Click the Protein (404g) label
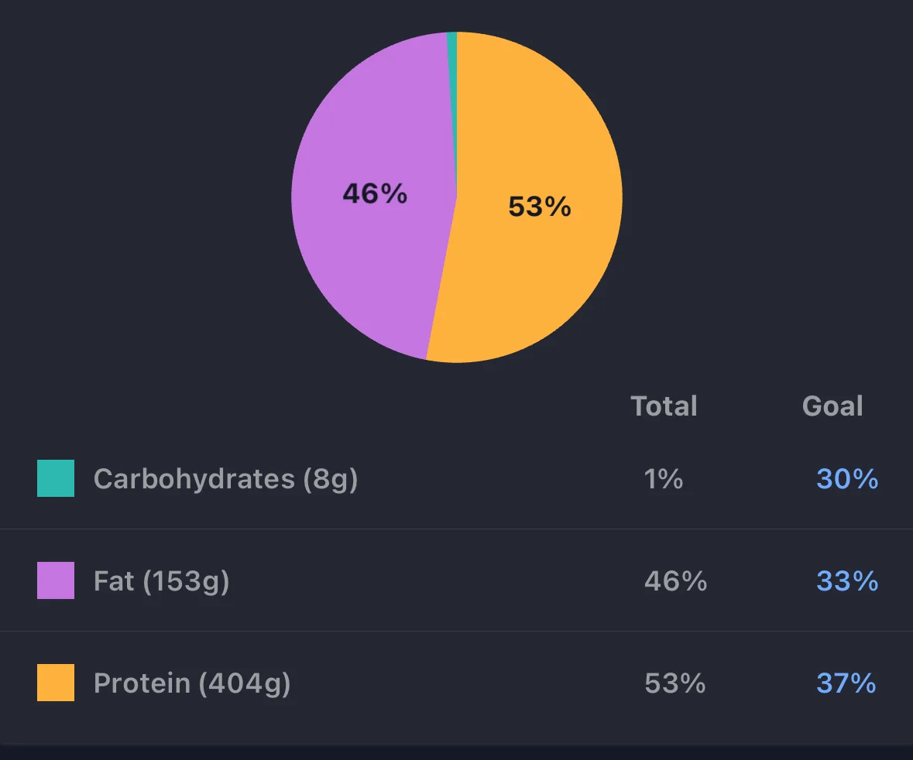 tap(192, 683)
